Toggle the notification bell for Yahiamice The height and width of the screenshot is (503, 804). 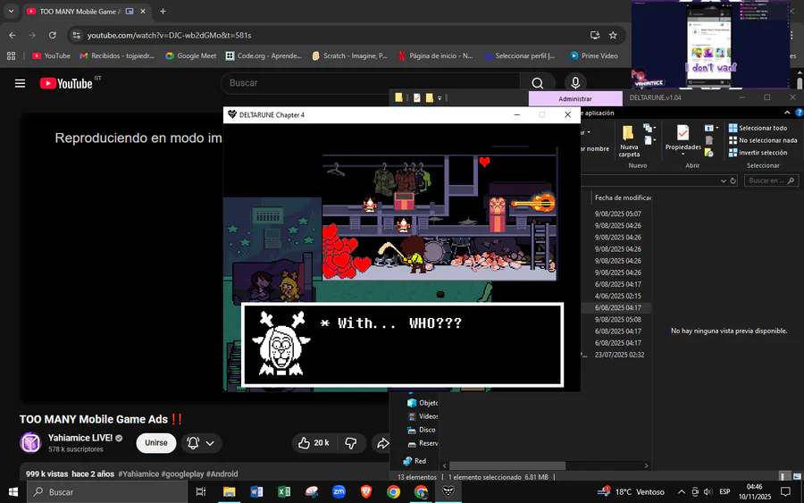[200, 443]
